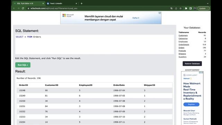Open the share icon in address bar
This screenshot has height=125, width=222.
click(x=176, y=8)
